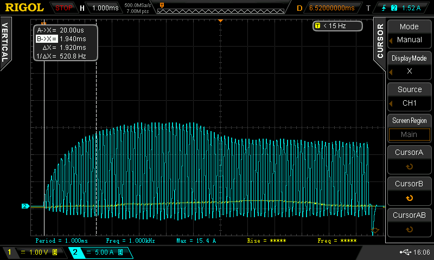Click the Freq = 1.000kHz measurement

click(x=130, y=240)
